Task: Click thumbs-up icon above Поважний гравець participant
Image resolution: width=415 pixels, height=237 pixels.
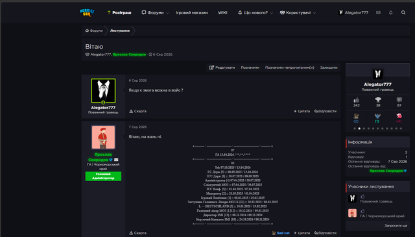Action: click(x=362, y=197)
